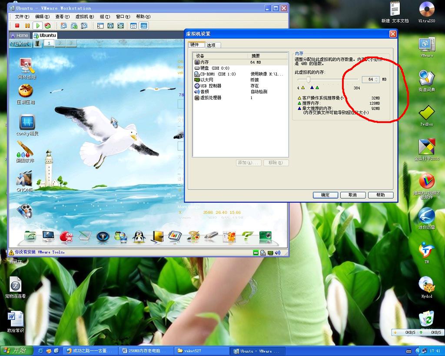Select the 虚拟处理器 device row
The height and width of the screenshot is (356, 445).
[x=240, y=98]
